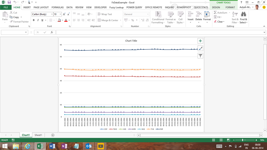267x150 pixels.
Task: Click in the formula bar
Action: pyautogui.click(x=159, y=32)
